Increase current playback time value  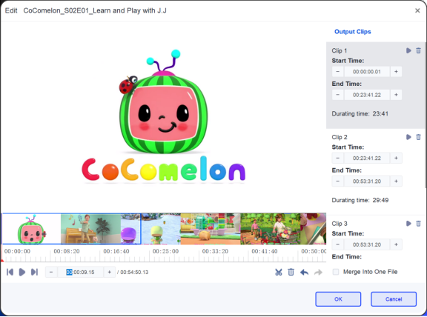point(109,272)
